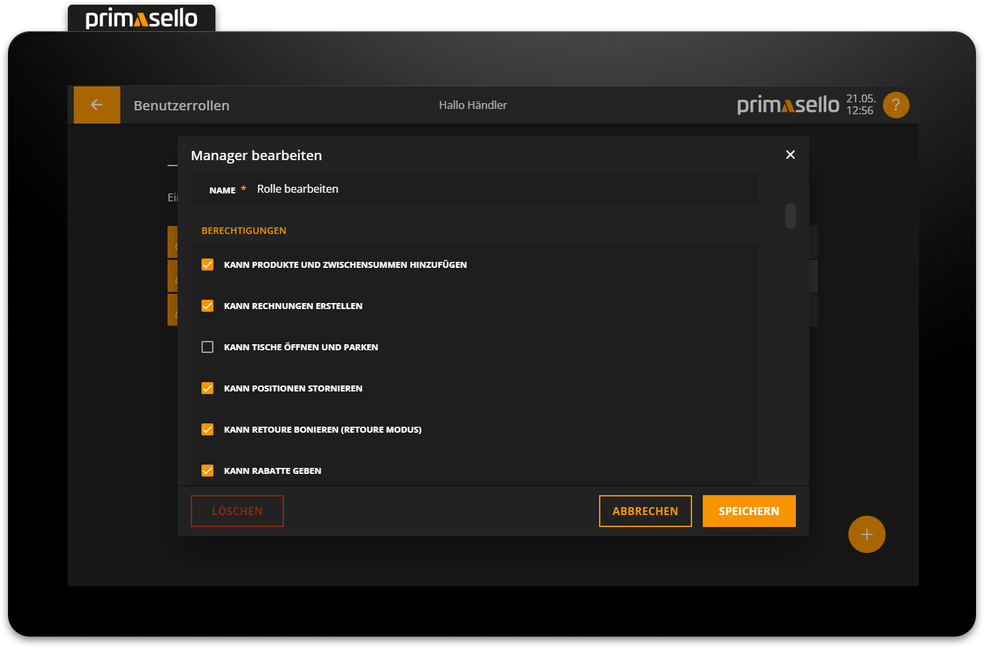Toggle the Kann Rabatte geben permission

pos(207,471)
